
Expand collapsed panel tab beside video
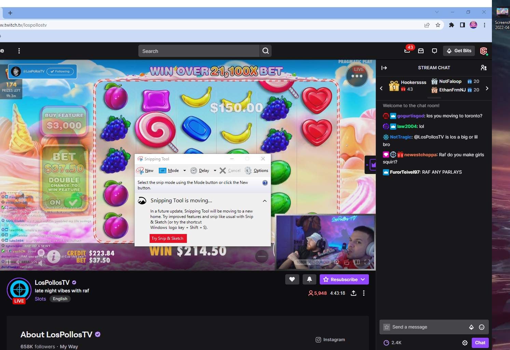pyautogui.click(x=371, y=165)
